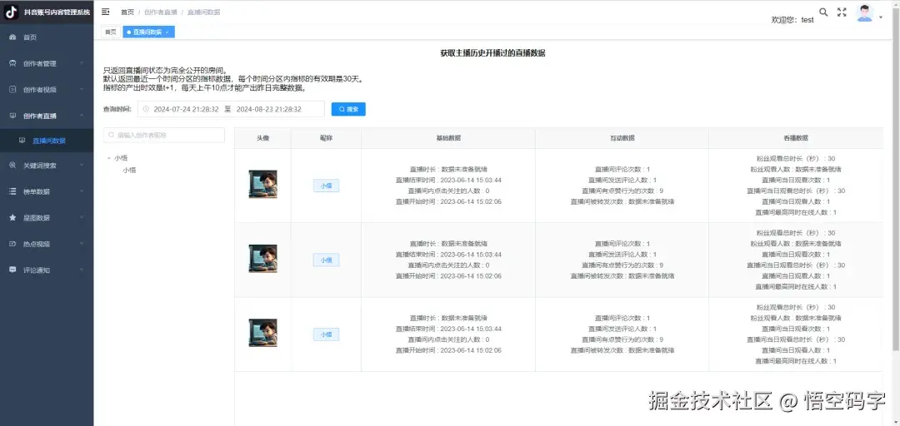Expand the 榜单数据 sidebar menu
900x426 pixels.
click(x=47, y=191)
